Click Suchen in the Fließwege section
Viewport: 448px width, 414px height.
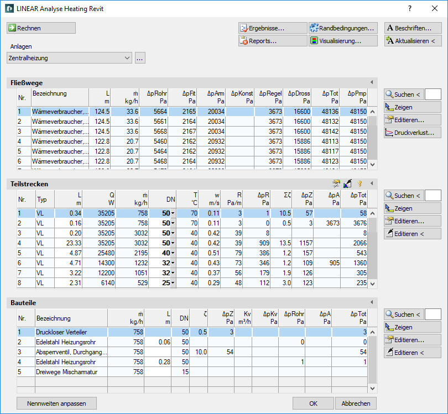[404, 94]
